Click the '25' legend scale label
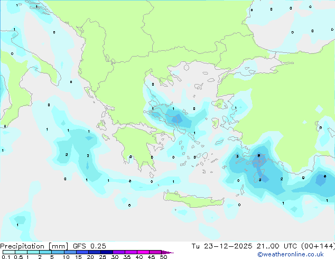 (x=103, y=257)
